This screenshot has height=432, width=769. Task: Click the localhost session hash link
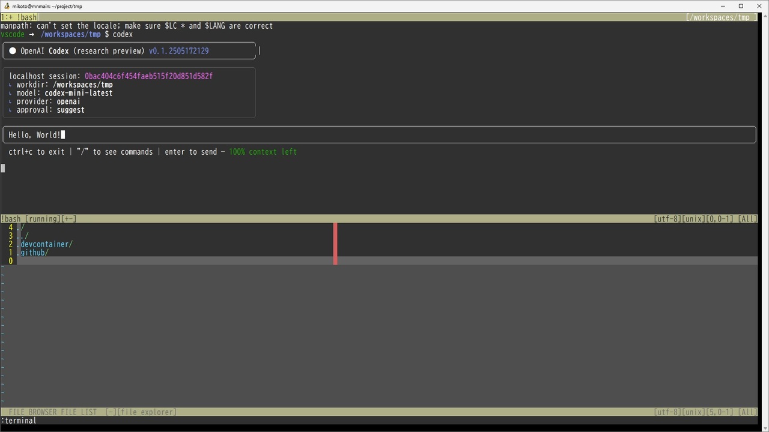pyautogui.click(x=148, y=76)
